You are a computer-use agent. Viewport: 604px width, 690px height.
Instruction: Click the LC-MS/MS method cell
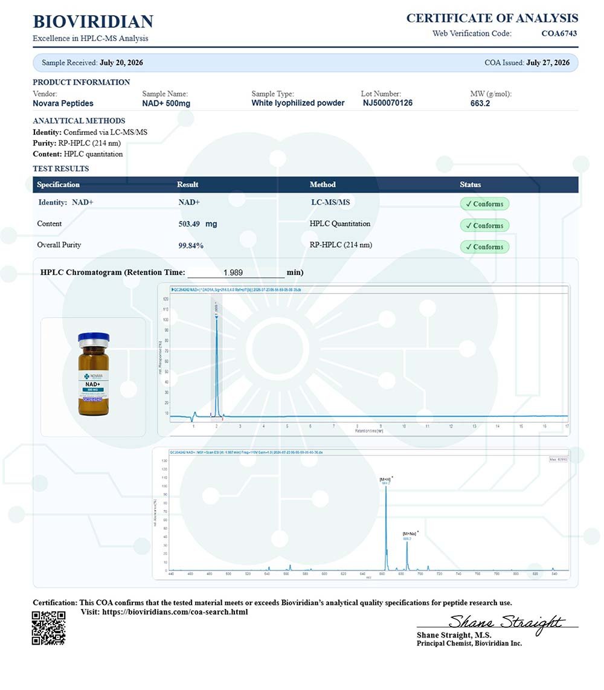pyautogui.click(x=330, y=202)
